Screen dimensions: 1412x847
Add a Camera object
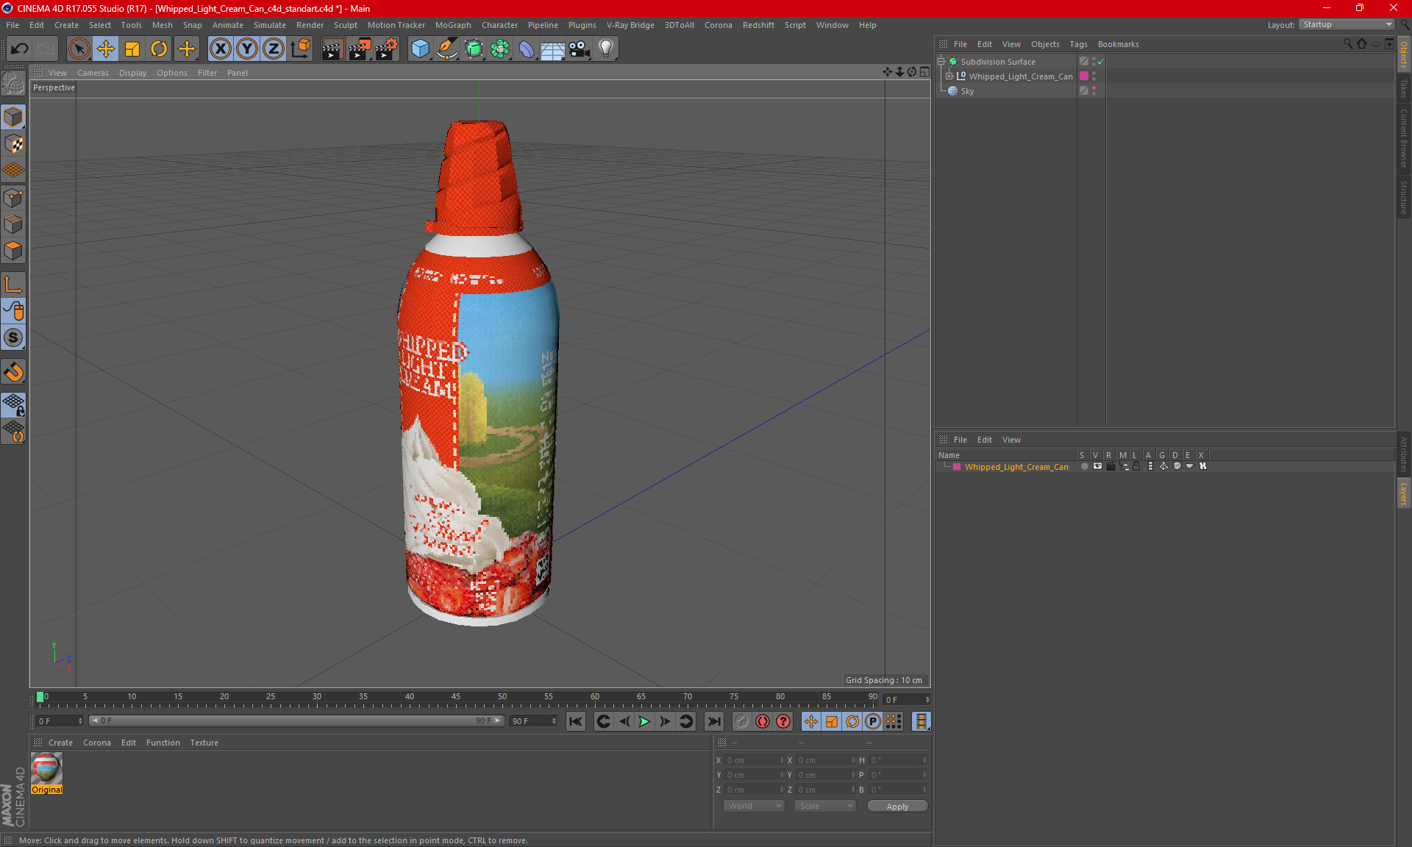pyautogui.click(x=580, y=49)
